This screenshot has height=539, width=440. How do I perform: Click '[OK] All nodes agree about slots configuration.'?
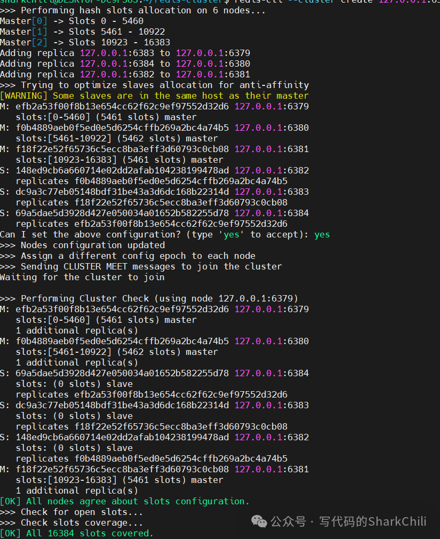click(125, 501)
